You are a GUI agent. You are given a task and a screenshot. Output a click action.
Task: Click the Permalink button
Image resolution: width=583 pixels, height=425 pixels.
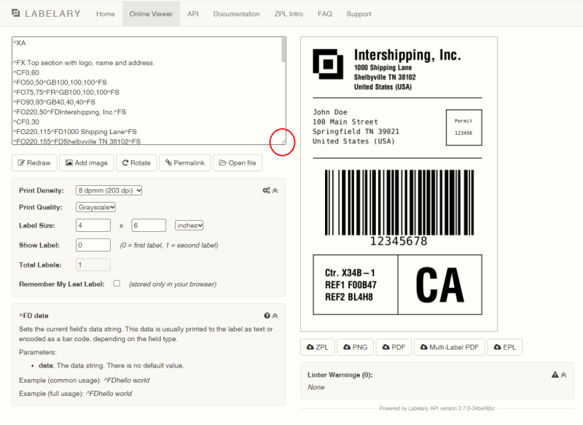[185, 163]
